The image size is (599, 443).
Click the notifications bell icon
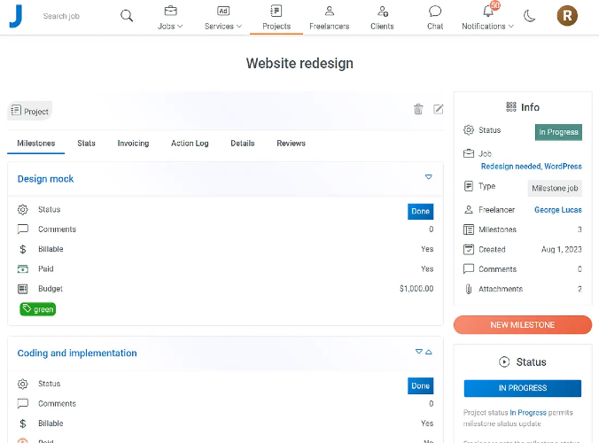[488, 11]
